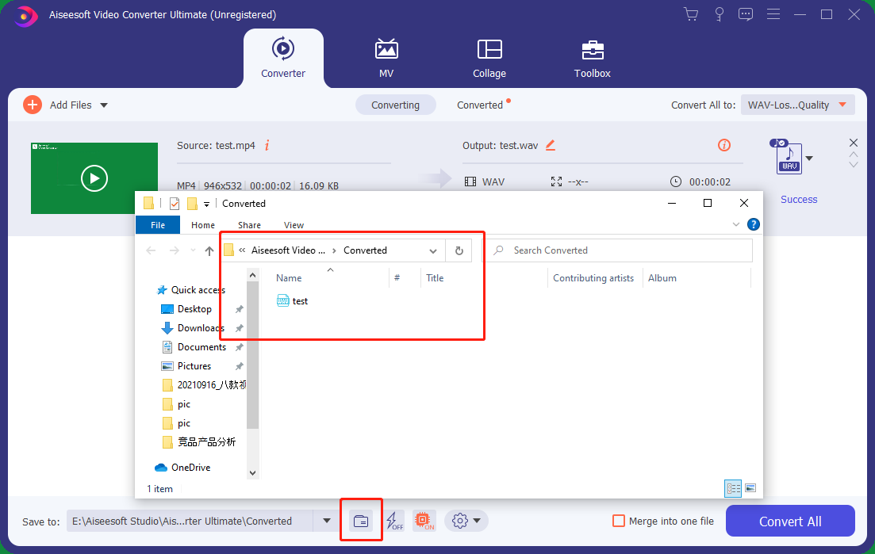Screen dimensions: 875x554
Task: Move the file item down
Action: 854,164
